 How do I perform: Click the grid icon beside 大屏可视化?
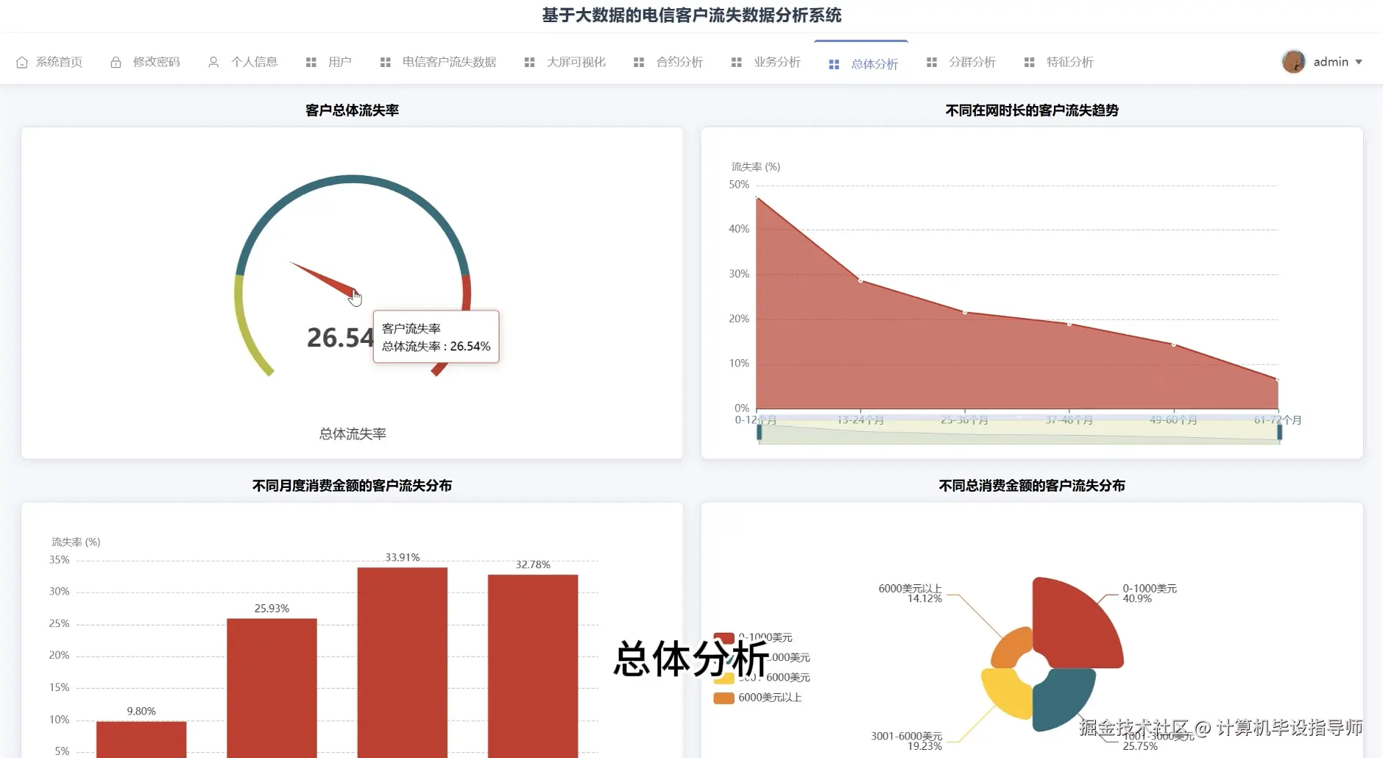point(529,63)
